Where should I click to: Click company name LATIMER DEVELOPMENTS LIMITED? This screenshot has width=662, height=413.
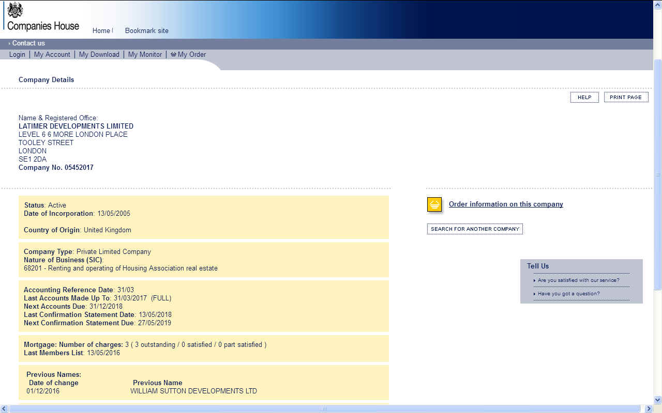pyautogui.click(x=76, y=126)
